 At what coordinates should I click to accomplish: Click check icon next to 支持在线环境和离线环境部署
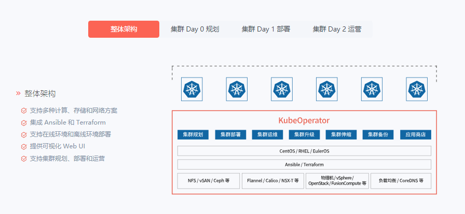(24, 135)
